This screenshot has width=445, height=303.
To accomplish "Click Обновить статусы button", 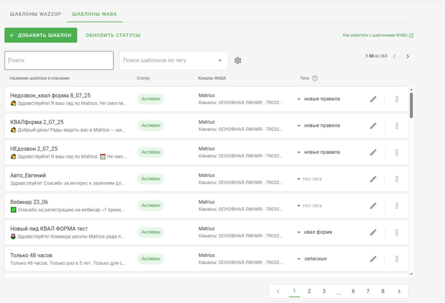I will click(113, 35).
